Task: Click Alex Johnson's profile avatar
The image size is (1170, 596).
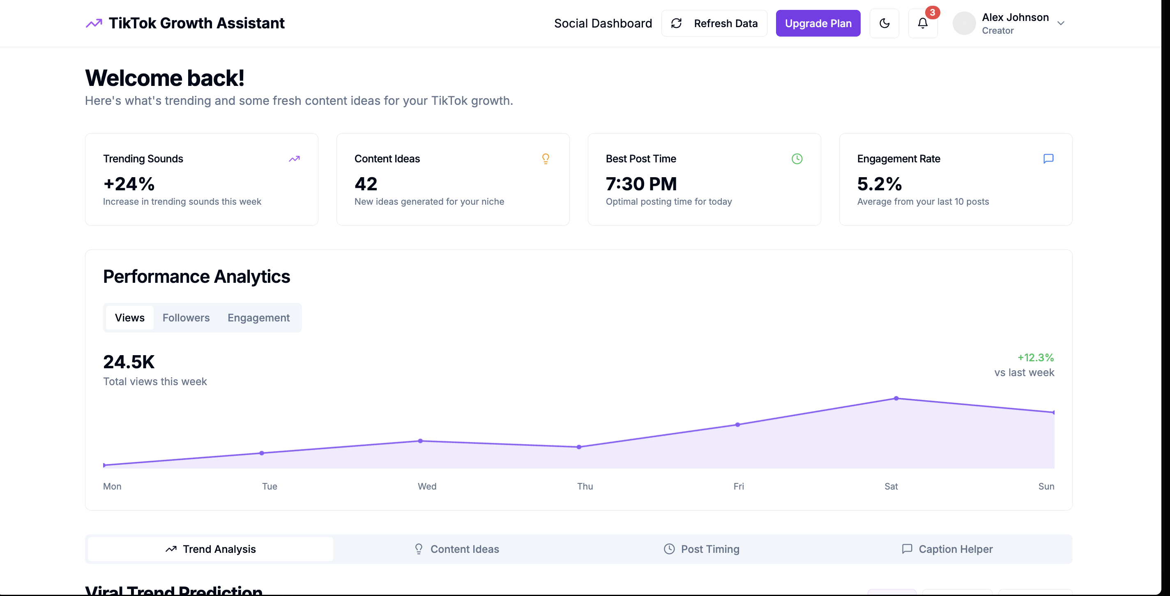Action: coord(964,23)
